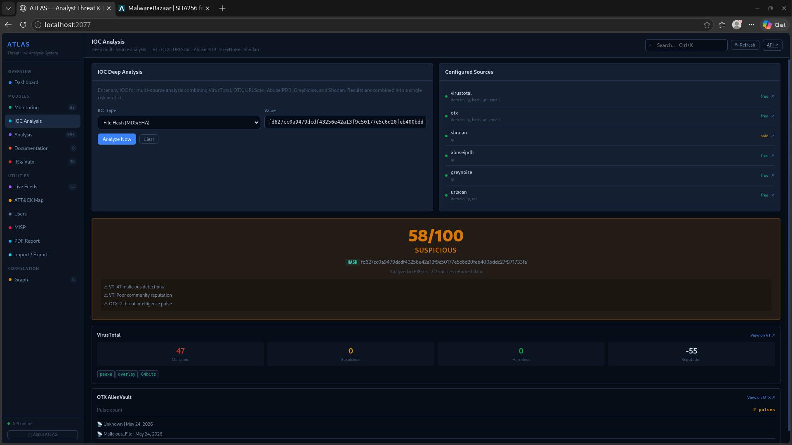This screenshot has width=792, height=445.
Task: Open urlscan source external link arrow
Action: tap(773, 195)
